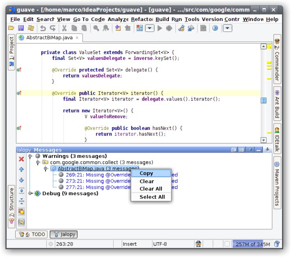This screenshot has width=291, height=257.
Task: Toggle the 6: TODO tool window button
Action: 32,234
